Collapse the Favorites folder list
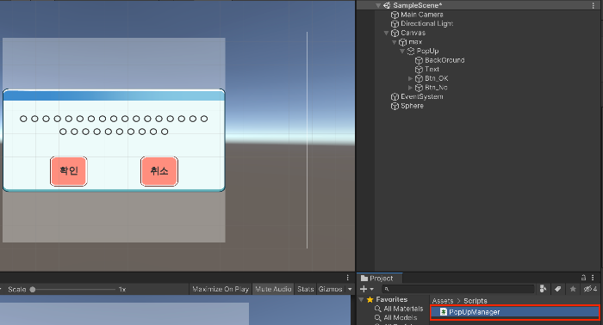Screen dimensions: 603x325 [361, 299]
